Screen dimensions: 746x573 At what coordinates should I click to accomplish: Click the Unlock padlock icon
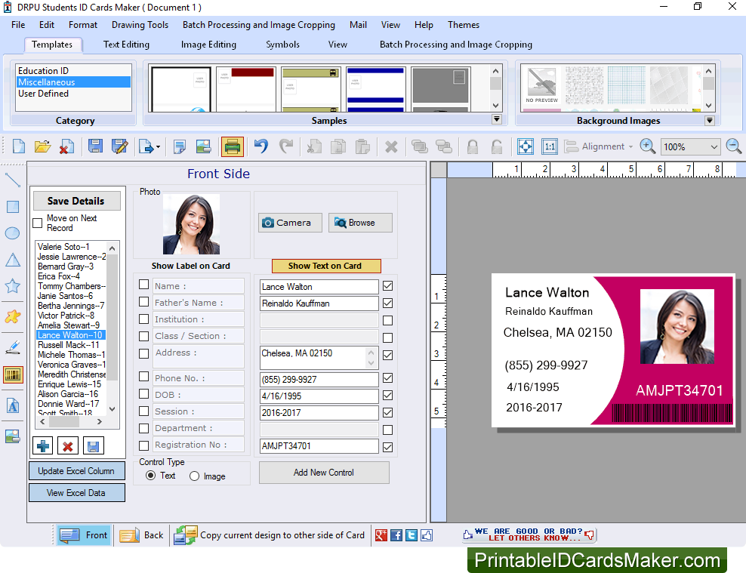pos(496,146)
